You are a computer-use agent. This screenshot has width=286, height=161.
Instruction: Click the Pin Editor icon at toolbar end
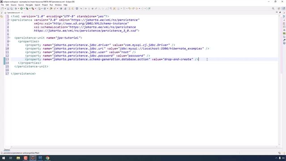tap(149, 8)
